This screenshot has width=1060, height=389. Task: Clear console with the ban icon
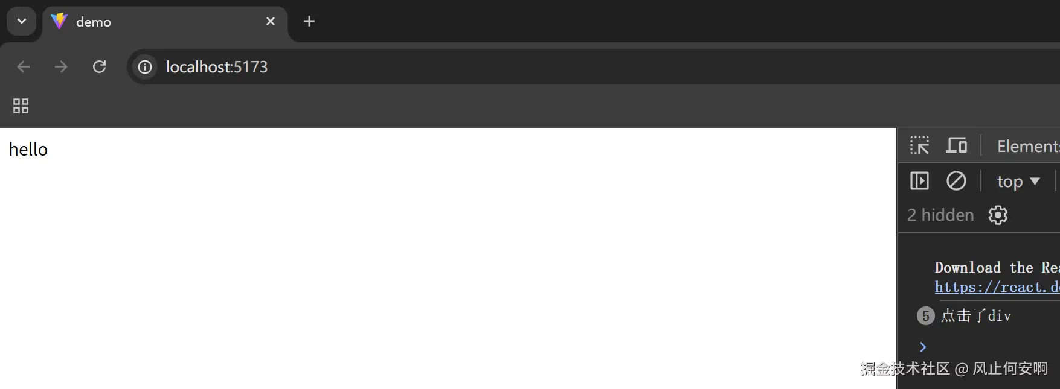click(956, 181)
